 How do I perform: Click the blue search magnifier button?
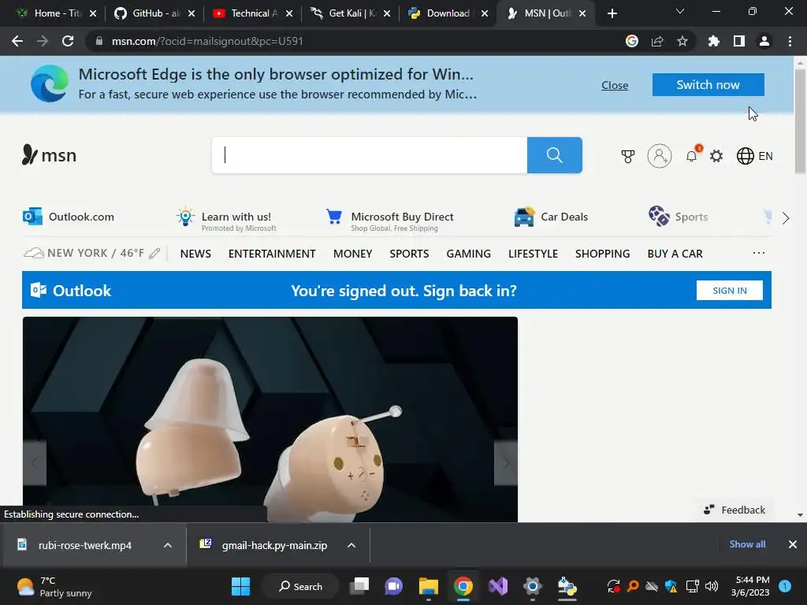[554, 155]
